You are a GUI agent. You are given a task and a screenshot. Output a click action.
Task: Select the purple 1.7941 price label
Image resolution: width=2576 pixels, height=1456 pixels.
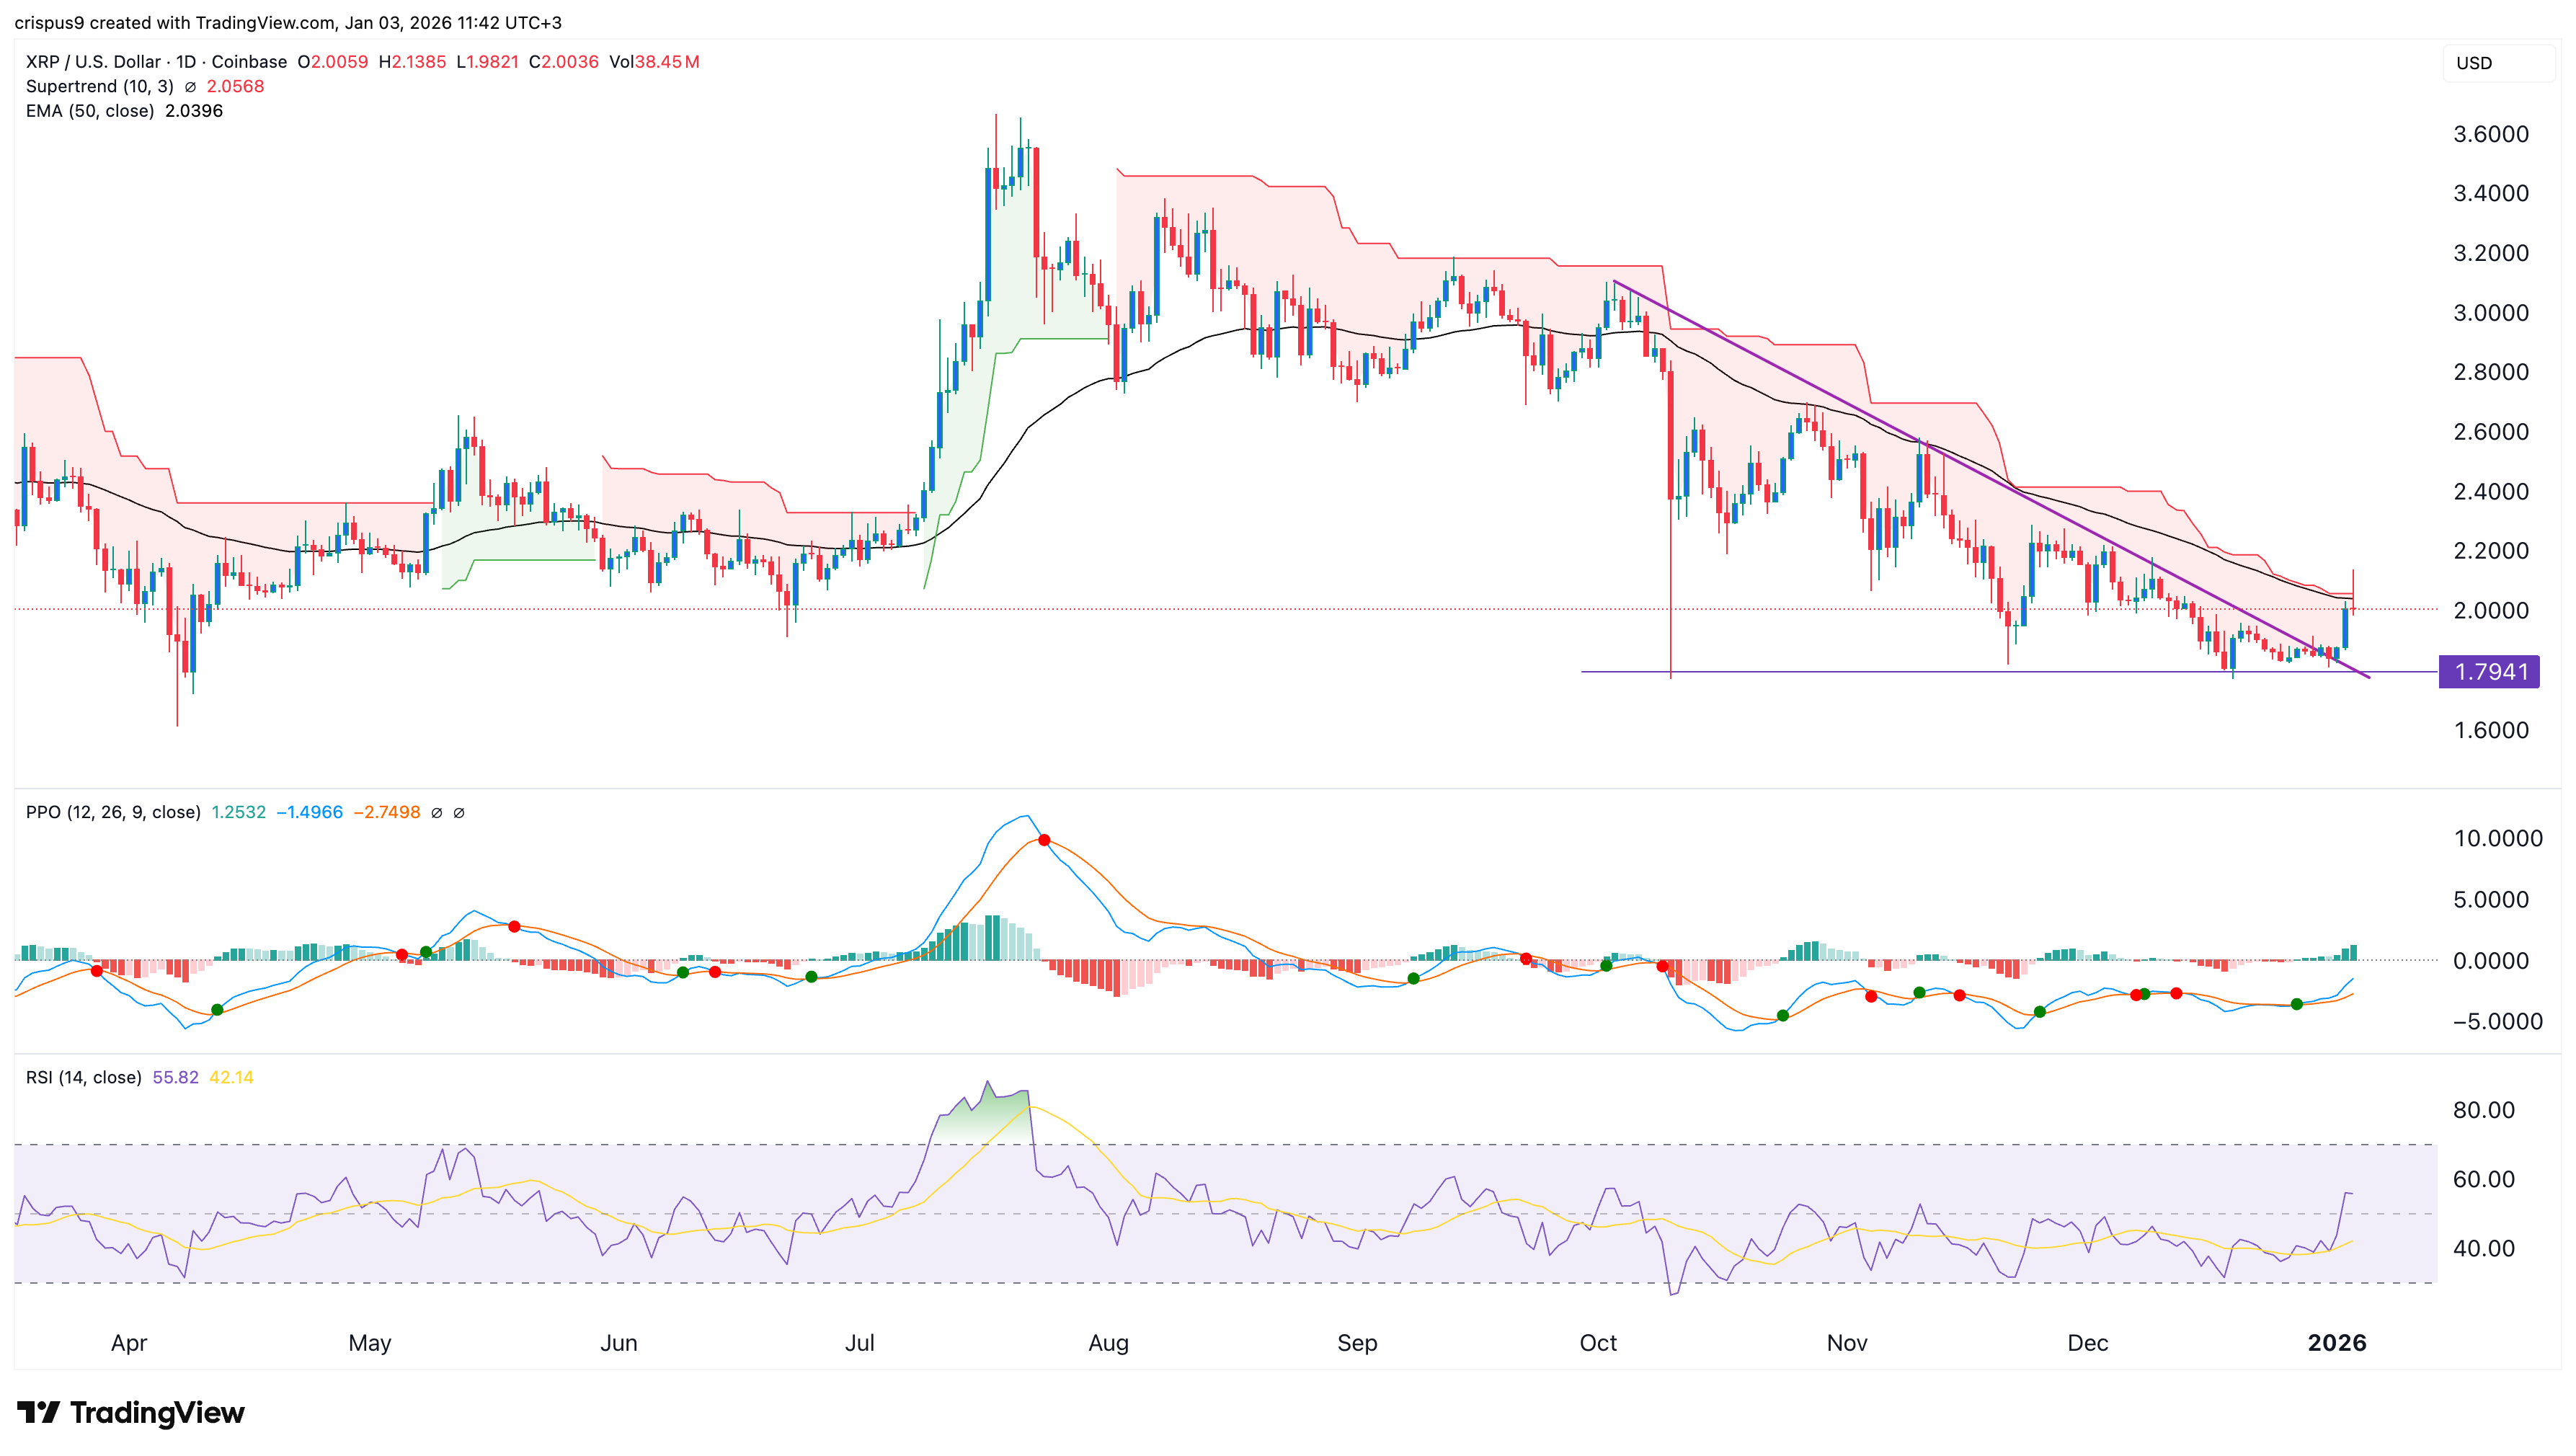click(x=2492, y=672)
